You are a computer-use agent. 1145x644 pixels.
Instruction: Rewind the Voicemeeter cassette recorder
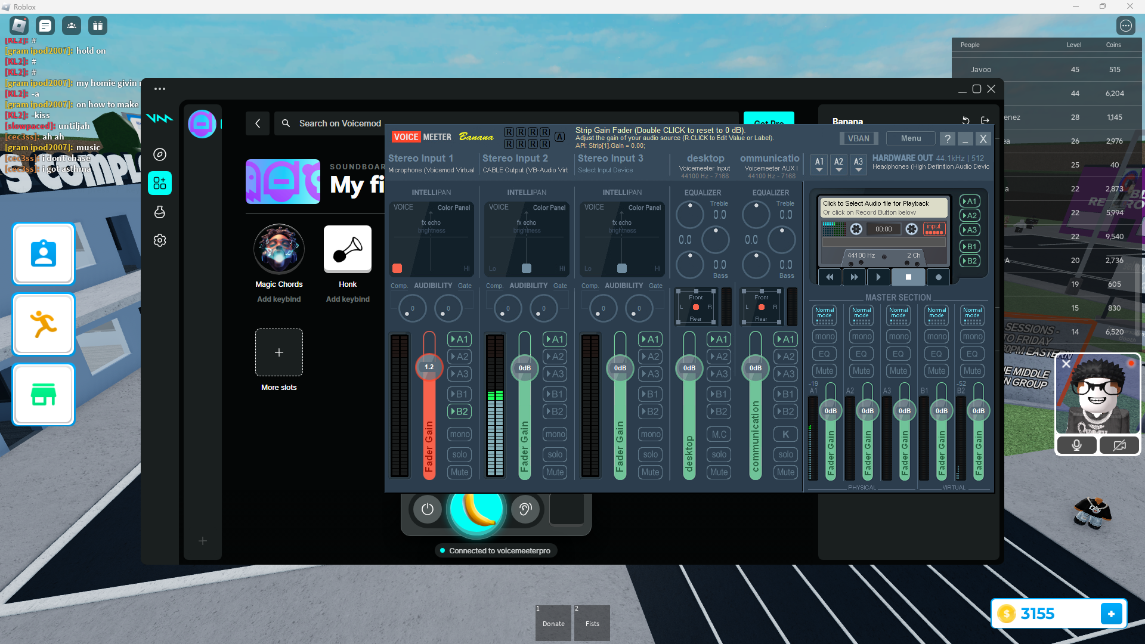coord(830,277)
